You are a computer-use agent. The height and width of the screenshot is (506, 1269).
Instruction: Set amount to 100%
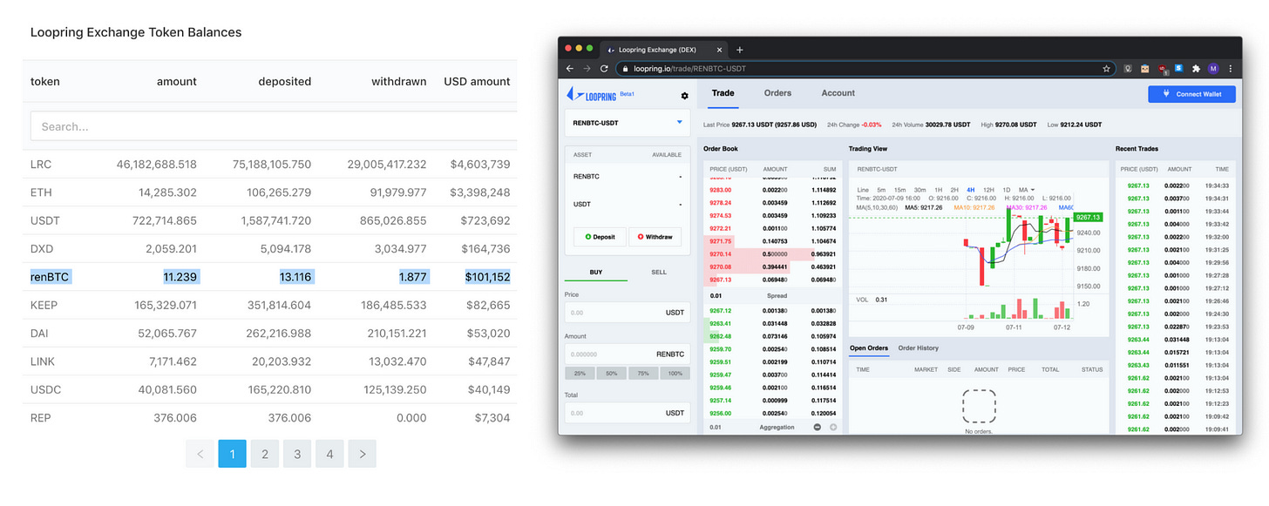click(x=675, y=373)
